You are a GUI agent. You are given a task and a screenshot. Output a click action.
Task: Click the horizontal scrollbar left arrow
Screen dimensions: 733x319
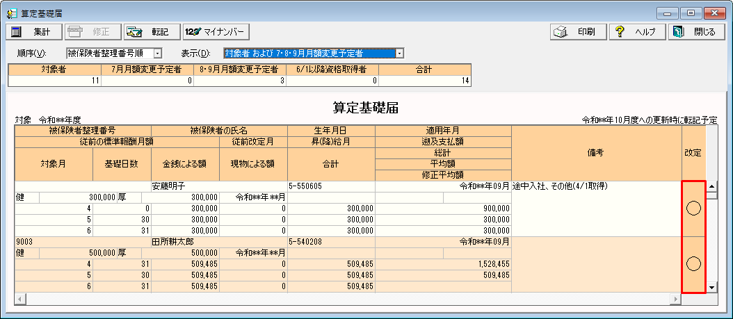tap(20, 298)
